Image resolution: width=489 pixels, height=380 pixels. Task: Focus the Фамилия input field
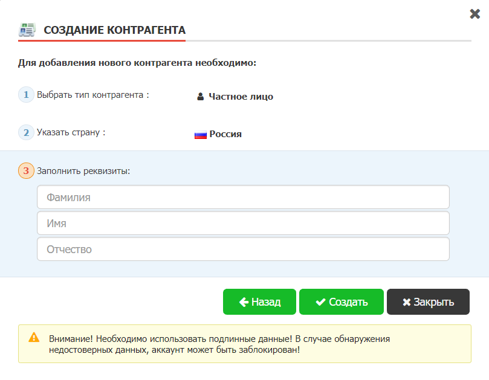243,197
